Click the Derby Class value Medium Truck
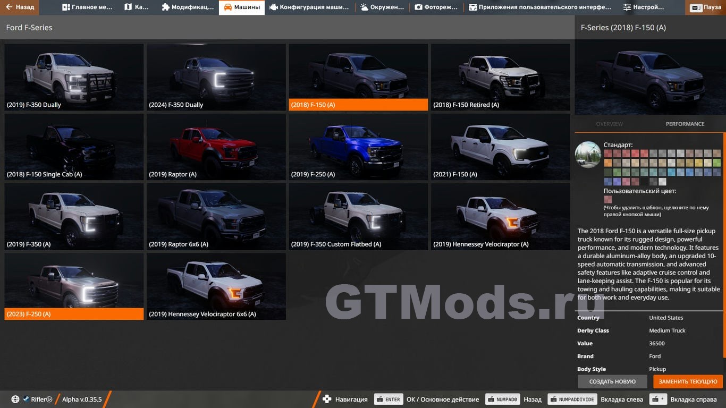This screenshot has width=726, height=408. [667, 330]
